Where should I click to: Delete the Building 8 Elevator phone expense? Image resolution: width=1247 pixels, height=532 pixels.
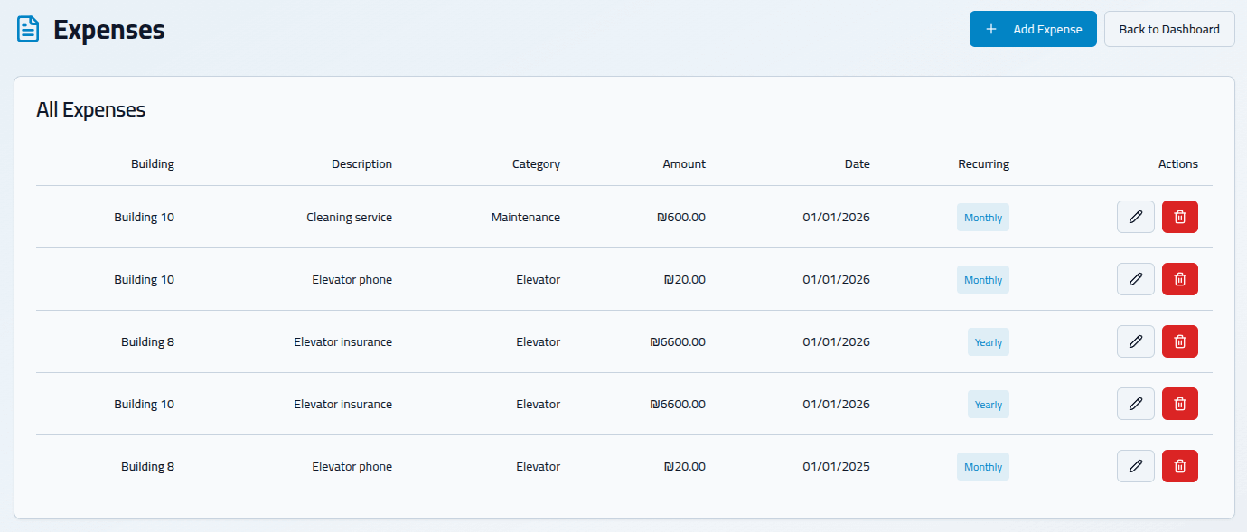point(1179,466)
